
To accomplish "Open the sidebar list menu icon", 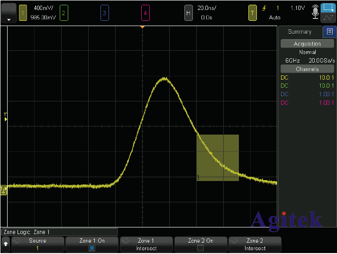I will 330,32.
